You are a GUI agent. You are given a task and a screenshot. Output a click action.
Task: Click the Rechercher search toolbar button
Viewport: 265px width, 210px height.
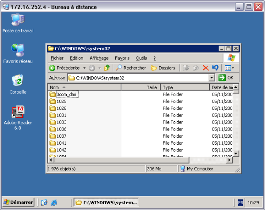[131, 68]
